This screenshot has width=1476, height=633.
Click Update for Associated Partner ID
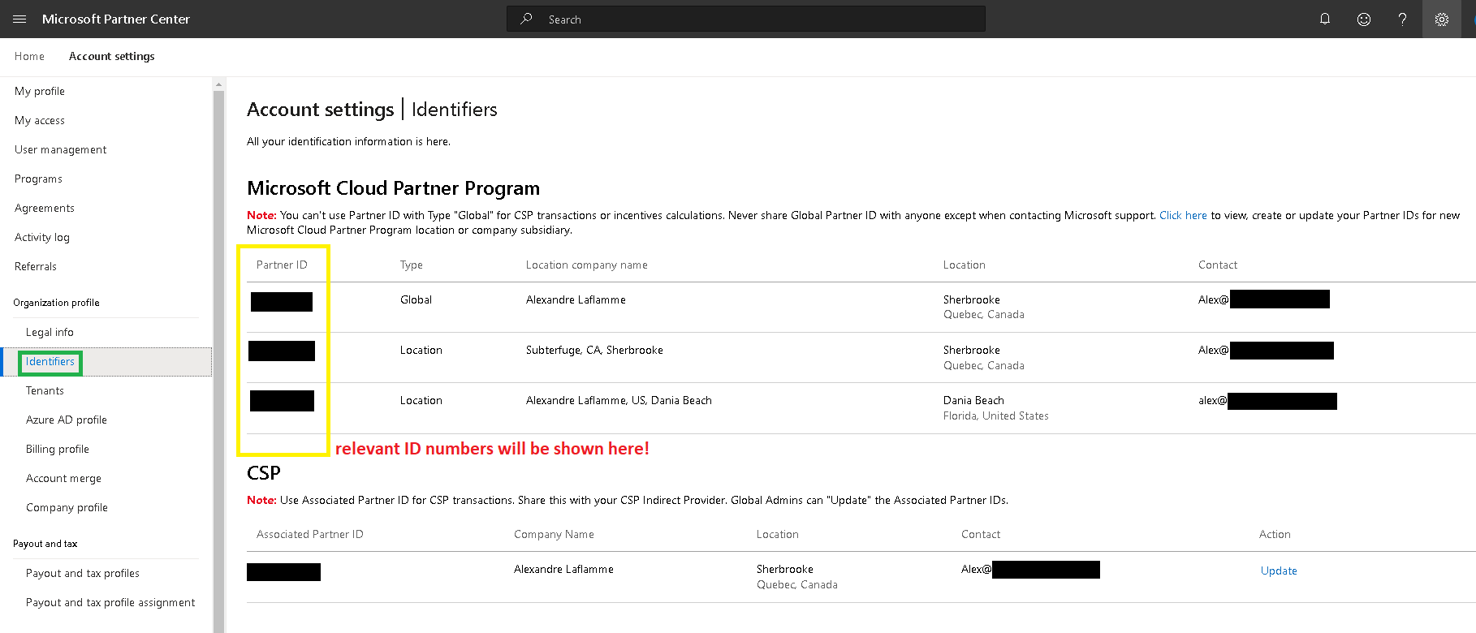(1278, 571)
